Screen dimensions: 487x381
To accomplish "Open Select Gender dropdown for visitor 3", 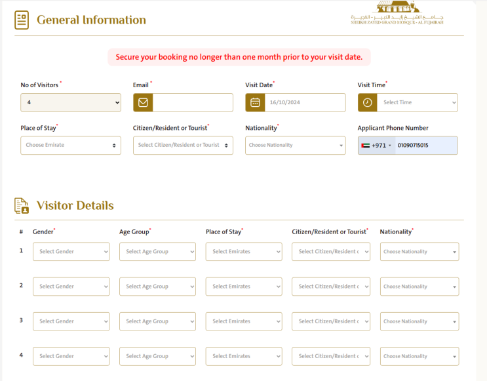I will click(71, 321).
